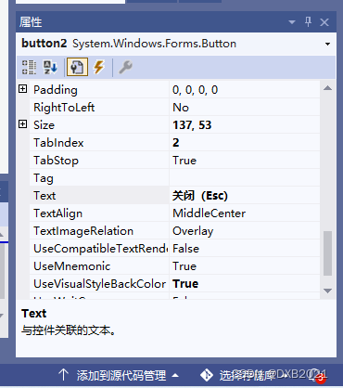Select the Tag property row
Viewport: 343px width, 388px height.
point(174,178)
